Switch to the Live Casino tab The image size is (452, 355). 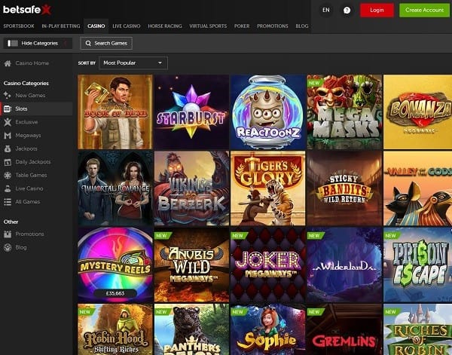125,26
